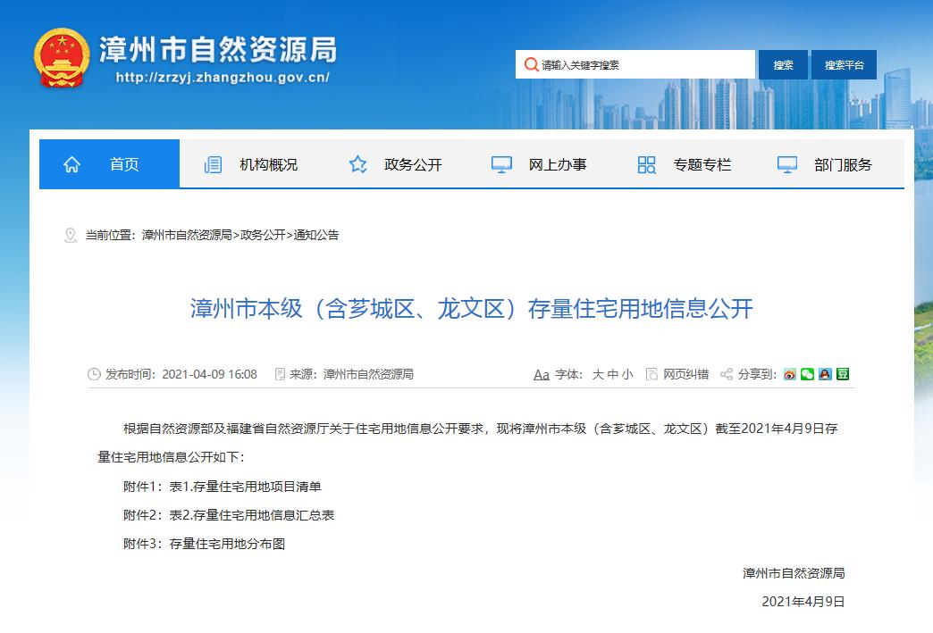Click the star icon beside 政务公开
The height and width of the screenshot is (633, 933).
357,164
